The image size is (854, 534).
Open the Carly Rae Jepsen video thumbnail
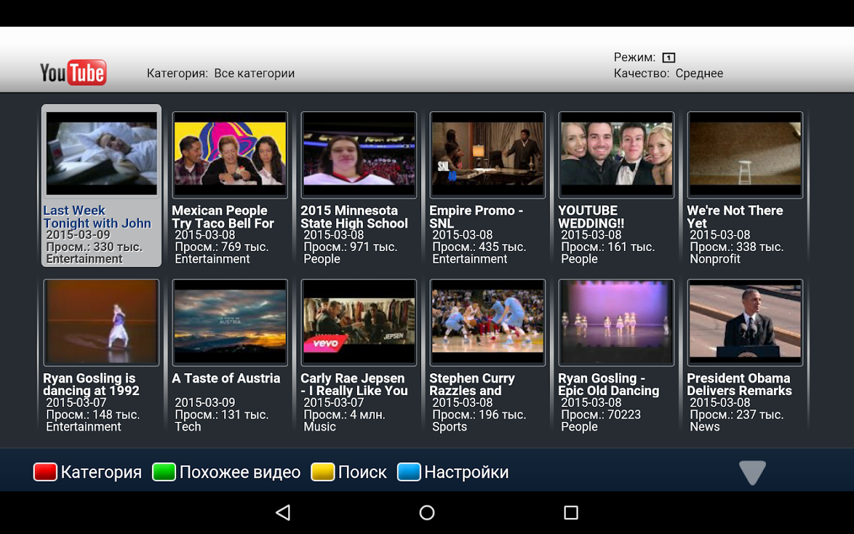click(x=359, y=323)
